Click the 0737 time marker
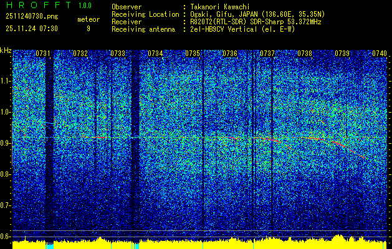The height and width of the screenshot is (249, 392). pos(267,54)
